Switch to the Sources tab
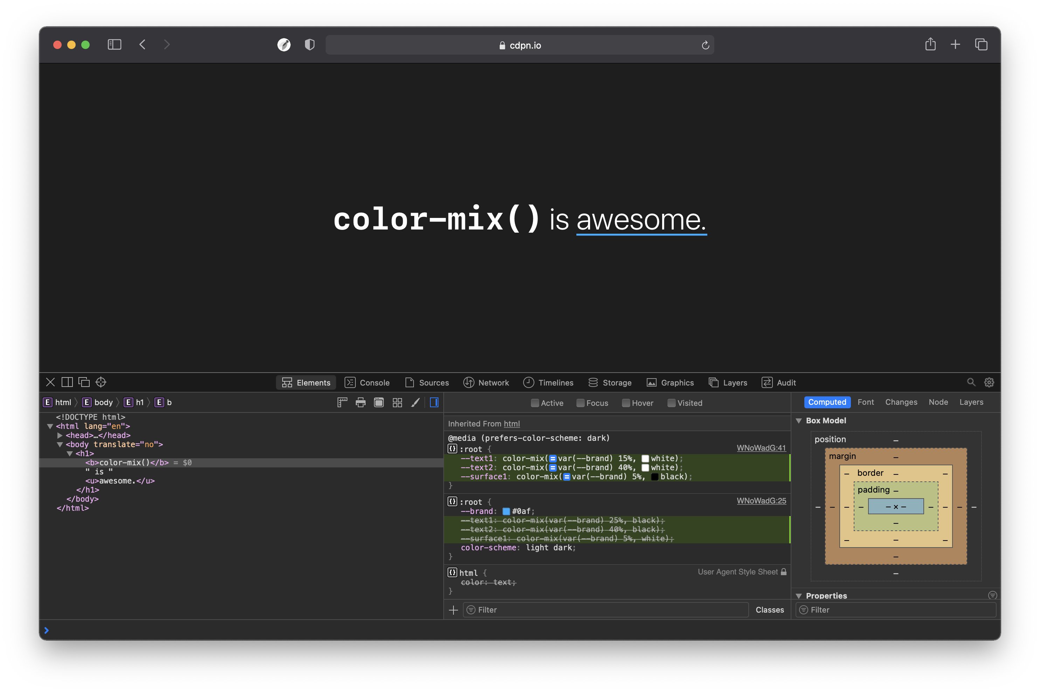 (427, 383)
